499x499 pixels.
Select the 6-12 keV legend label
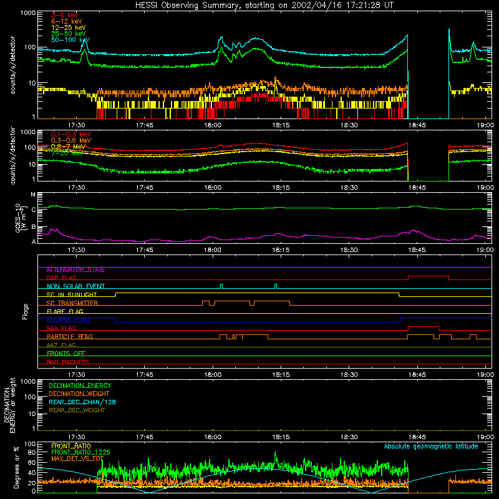point(66,21)
